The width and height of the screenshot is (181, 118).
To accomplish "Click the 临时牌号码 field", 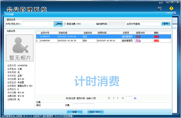I will (x=117, y=24).
